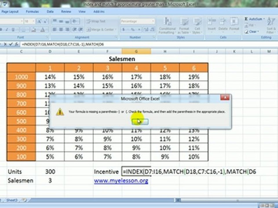Open Font group dialog launcher
The width and height of the screenshot is (278, 208).
(x=47, y=37)
